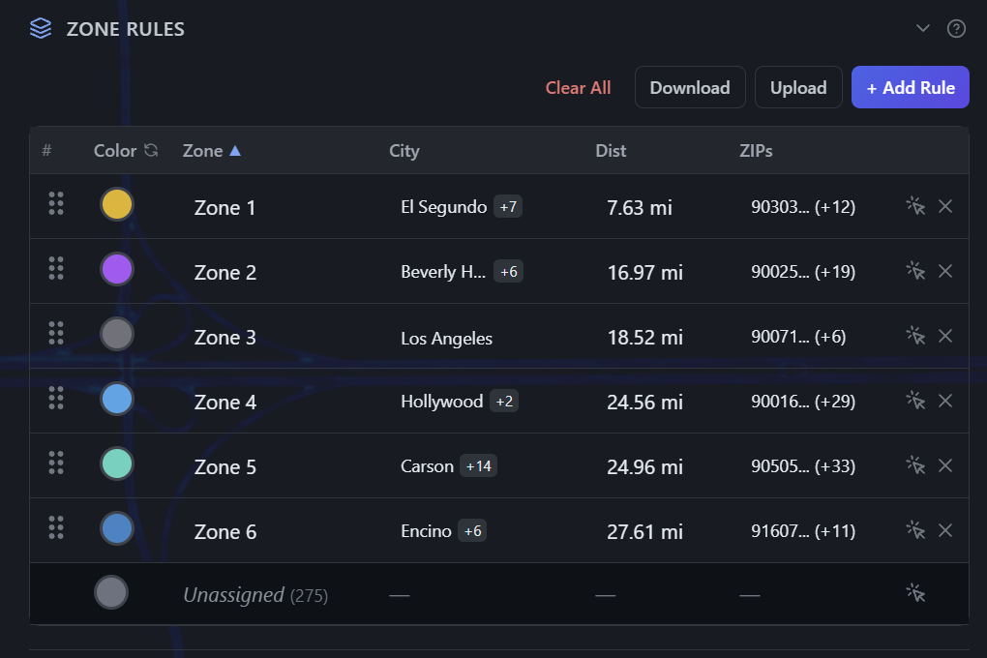Click the select-on-map cursor icon for Zone 6
This screenshot has width=987, height=658.
click(x=915, y=530)
